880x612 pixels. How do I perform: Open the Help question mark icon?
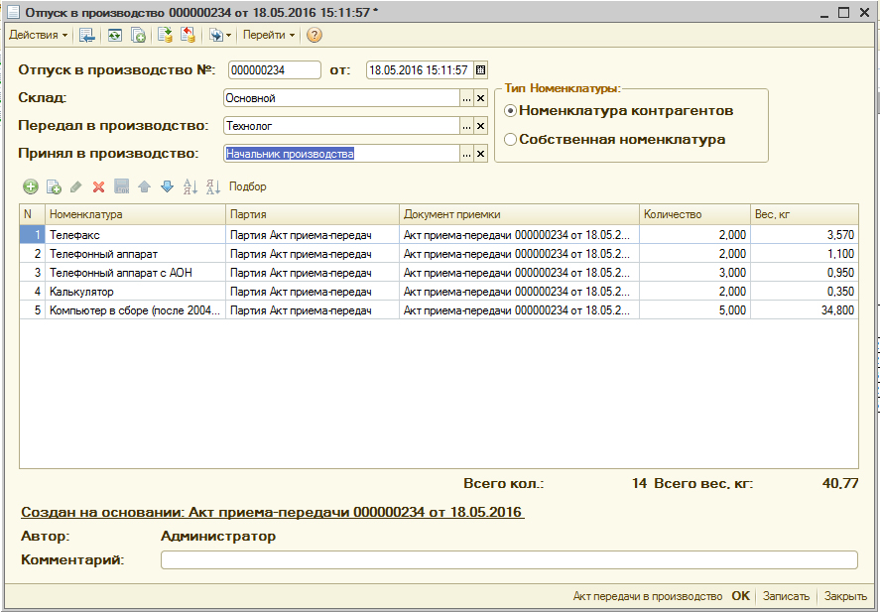(x=314, y=35)
